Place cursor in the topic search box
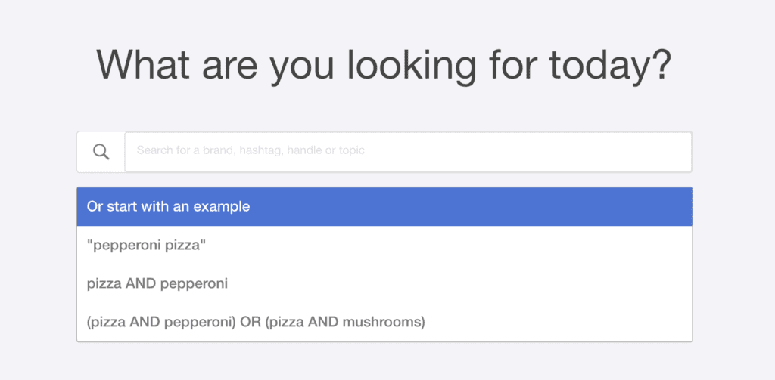The width and height of the screenshot is (775, 380). click(408, 152)
